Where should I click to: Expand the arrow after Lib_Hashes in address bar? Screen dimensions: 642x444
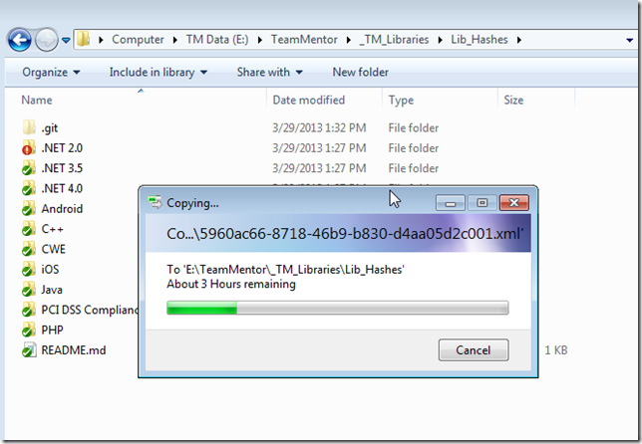click(519, 40)
